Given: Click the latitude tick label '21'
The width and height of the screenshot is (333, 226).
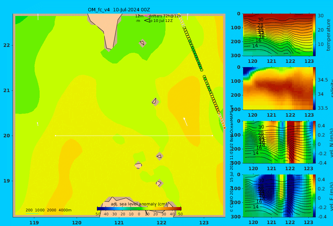Looking at the screenshot, I should pyautogui.click(x=7, y=90).
